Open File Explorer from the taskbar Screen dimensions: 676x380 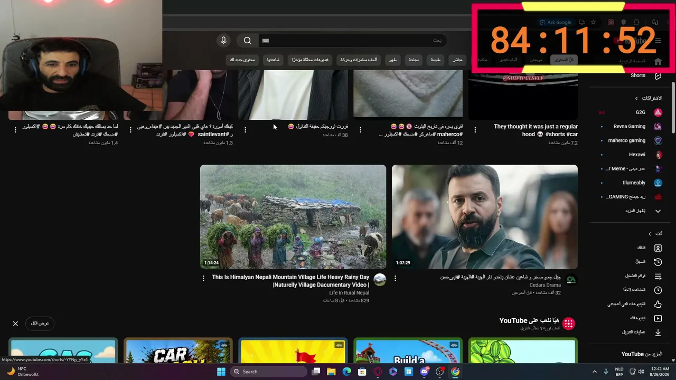coord(331,372)
